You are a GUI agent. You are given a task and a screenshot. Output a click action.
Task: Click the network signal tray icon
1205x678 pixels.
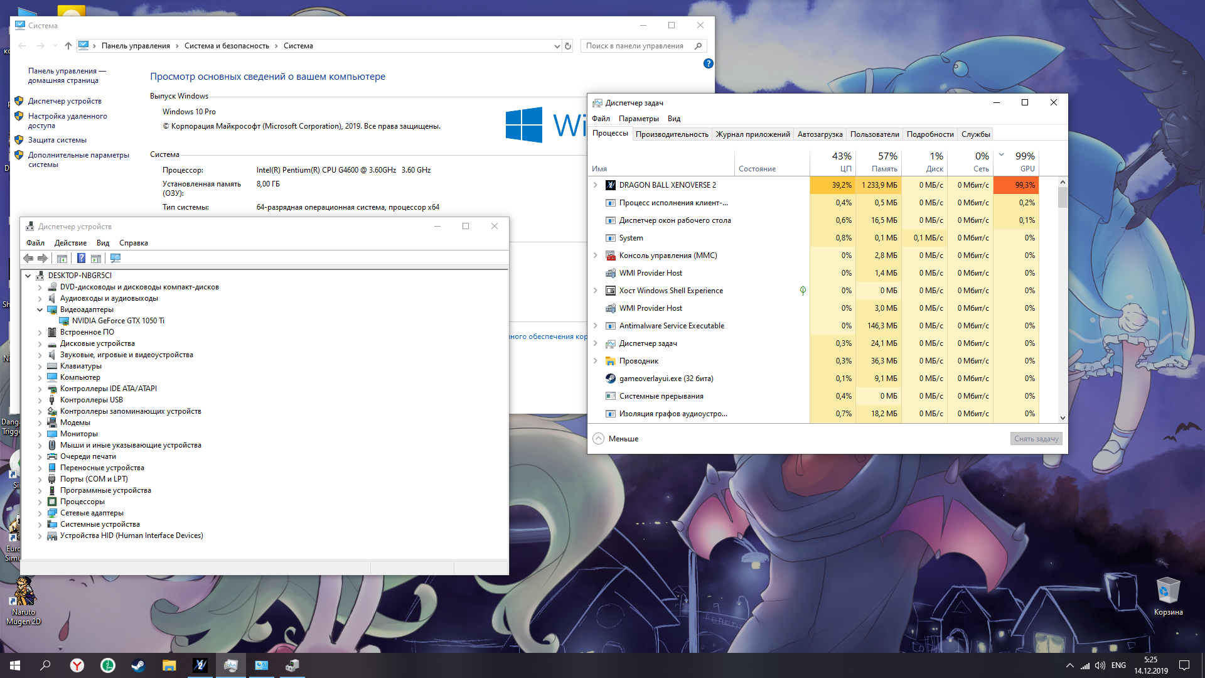[1085, 665]
